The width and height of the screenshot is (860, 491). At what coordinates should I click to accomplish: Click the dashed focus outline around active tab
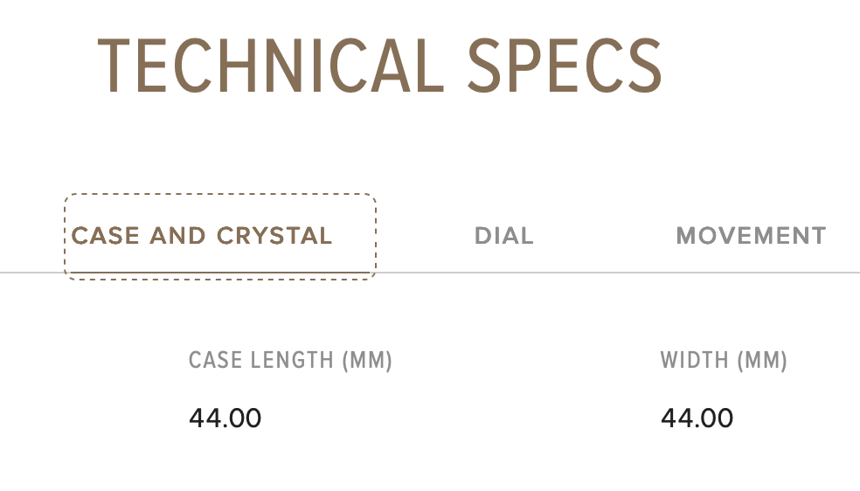[218, 195]
